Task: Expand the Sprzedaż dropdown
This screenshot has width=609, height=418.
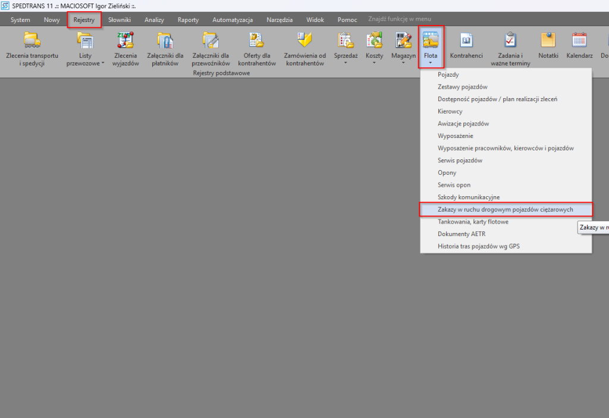Action: [x=346, y=49]
